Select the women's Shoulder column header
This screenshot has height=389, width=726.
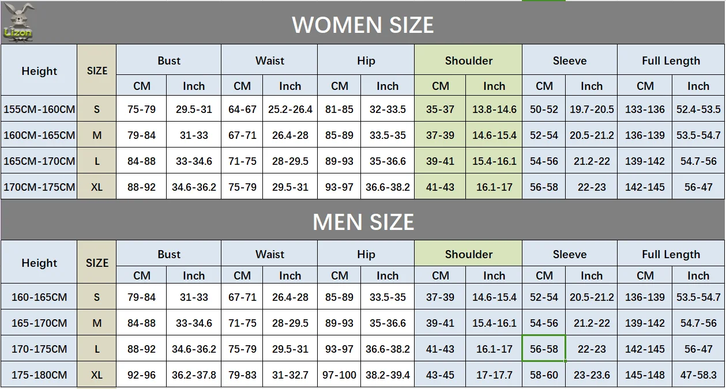(x=468, y=61)
